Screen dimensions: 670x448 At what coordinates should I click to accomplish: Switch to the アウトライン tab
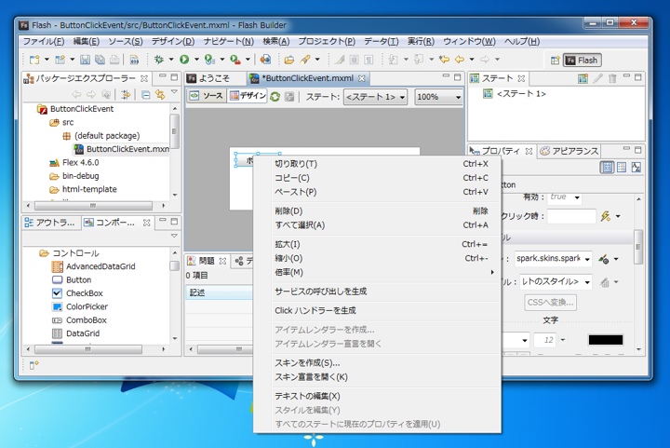pos(50,223)
